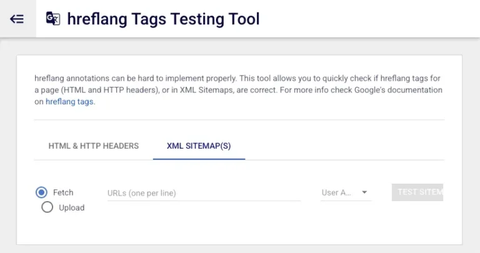The height and width of the screenshot is (253, 480).
Task: Select the Fetch radio button
Action: coord(41,192)
